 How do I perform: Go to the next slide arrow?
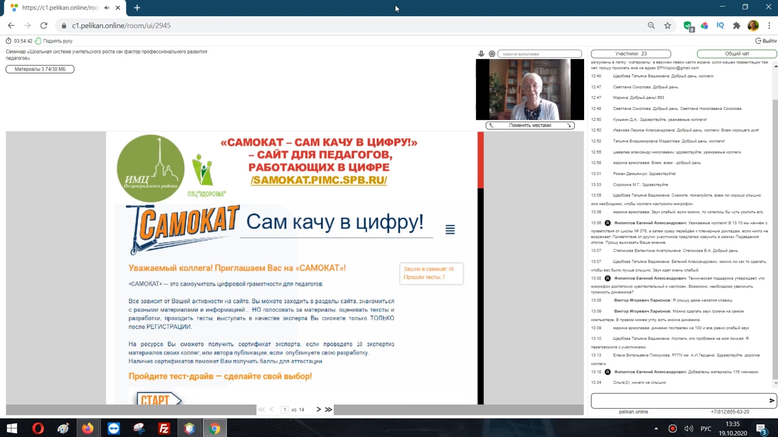[x=318, y=409]
